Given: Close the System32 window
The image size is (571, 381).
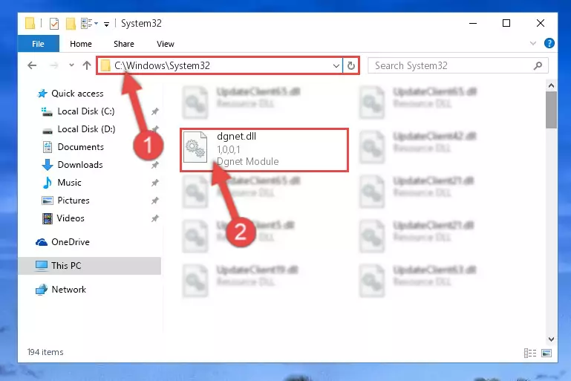Looking at the screenshot, I should [x=541, y=23].
